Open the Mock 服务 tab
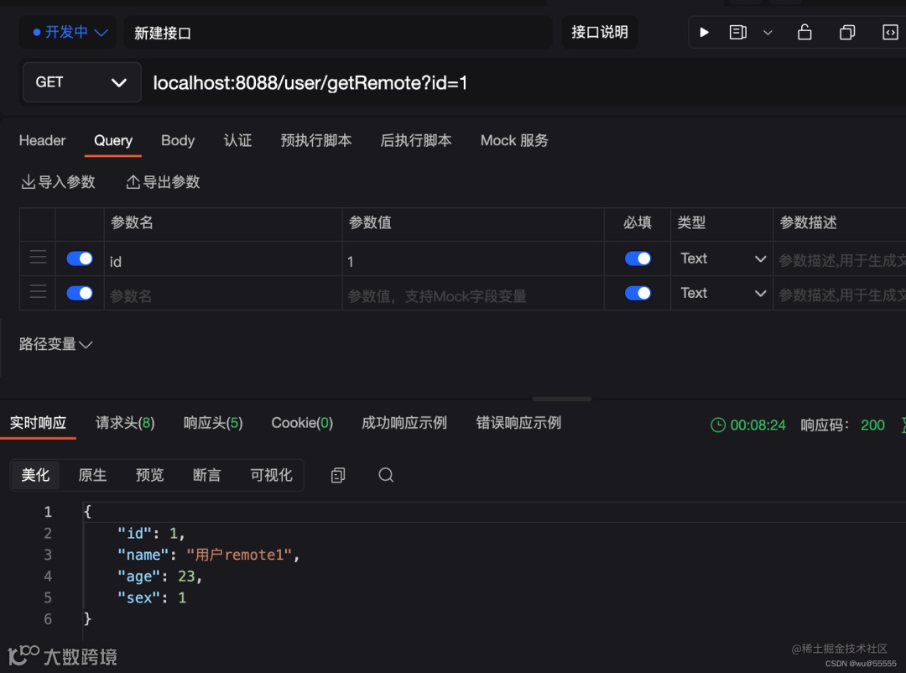 pyautogui.click(x=514, y=140)
